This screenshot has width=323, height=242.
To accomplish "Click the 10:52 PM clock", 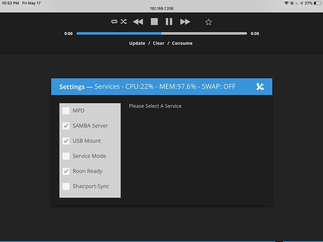I will pos(10,3).
